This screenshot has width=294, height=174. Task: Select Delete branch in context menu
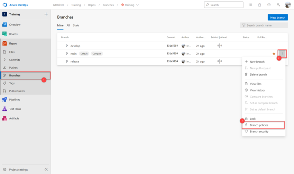click(x=264, y=75)
